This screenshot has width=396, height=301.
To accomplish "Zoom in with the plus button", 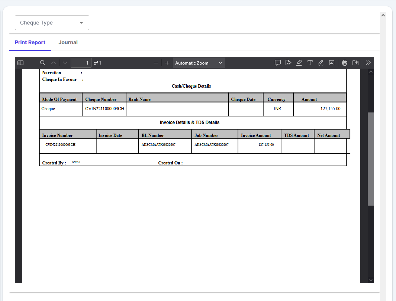I will pyautogui.click(x=167, y=63).
